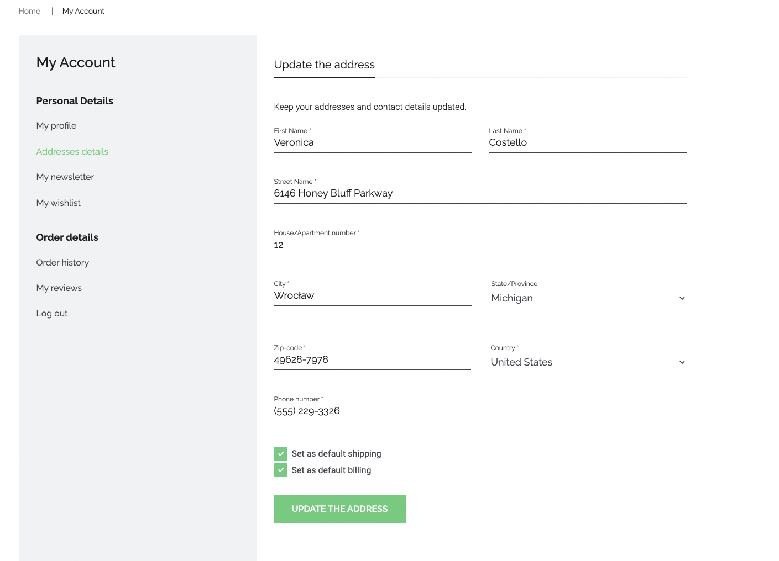Click the Street Name input field

pyautogui.click(x=480, y=193)
